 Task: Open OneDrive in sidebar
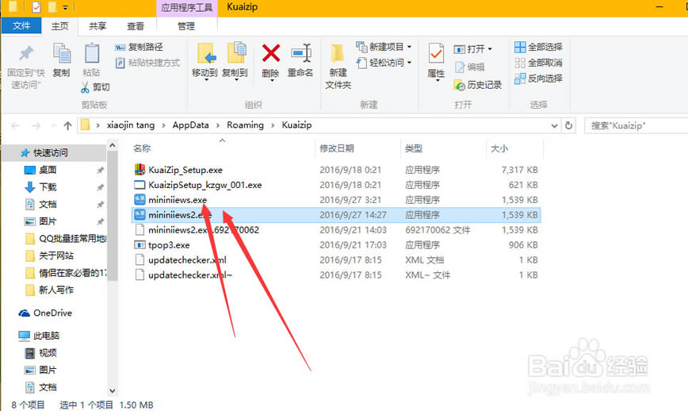pyautogui.click(x=52, y=313)
